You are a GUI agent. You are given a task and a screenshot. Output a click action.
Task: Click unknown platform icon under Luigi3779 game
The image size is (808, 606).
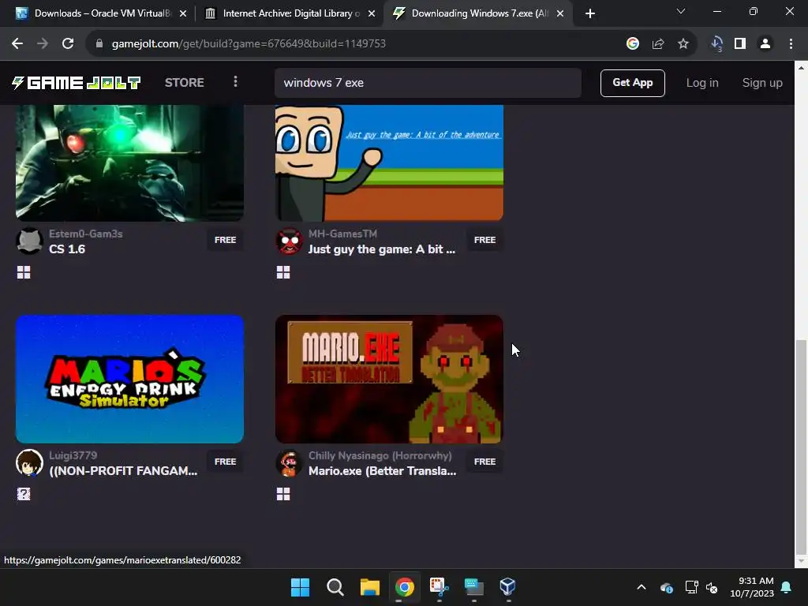point(24,494)
